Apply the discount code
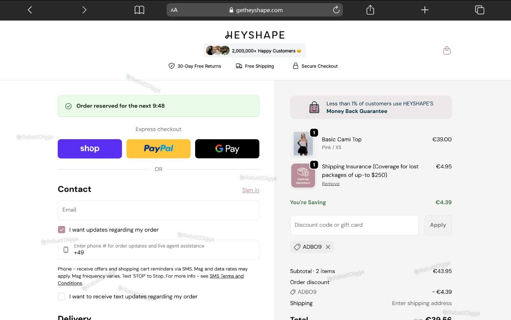The height and width of the screenshot is (320, 511). click(x=438, y=225)
